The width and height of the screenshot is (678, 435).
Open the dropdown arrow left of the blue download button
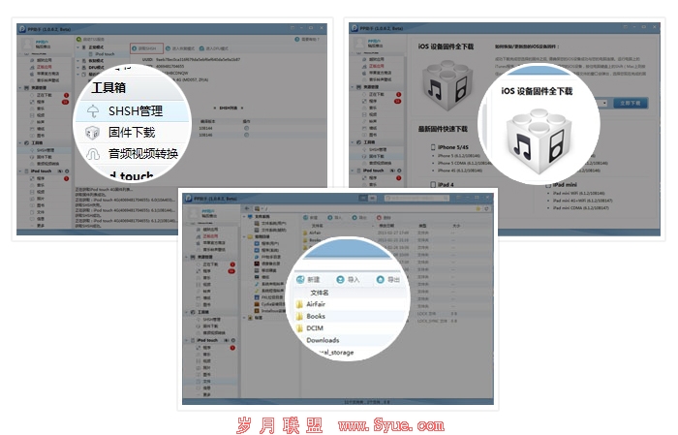click(604, 103)
